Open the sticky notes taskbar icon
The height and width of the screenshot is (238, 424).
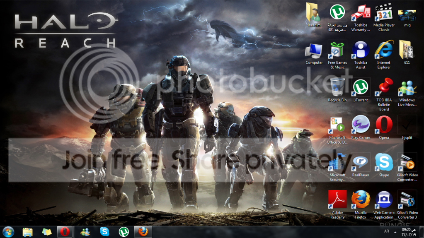tap(46, 232)
